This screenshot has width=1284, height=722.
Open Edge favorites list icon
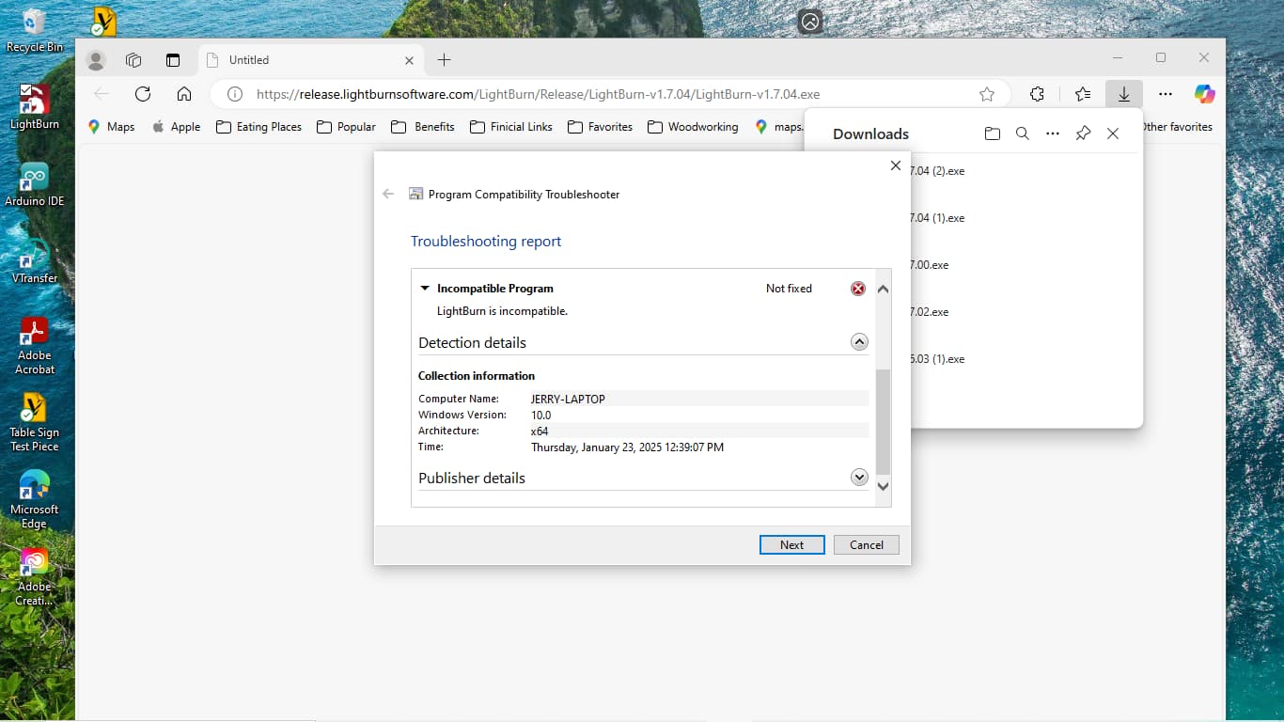(1083, 94)
